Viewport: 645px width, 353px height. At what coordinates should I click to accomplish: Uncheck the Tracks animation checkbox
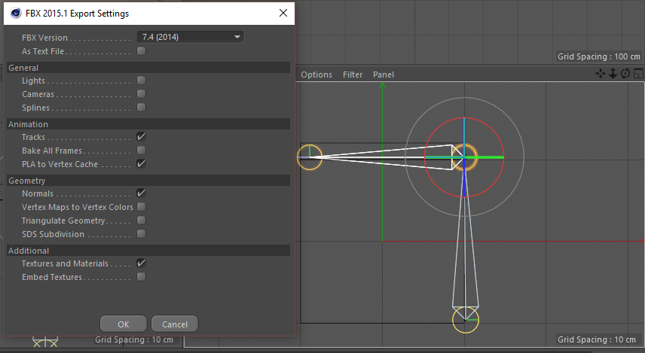(141, 136)
